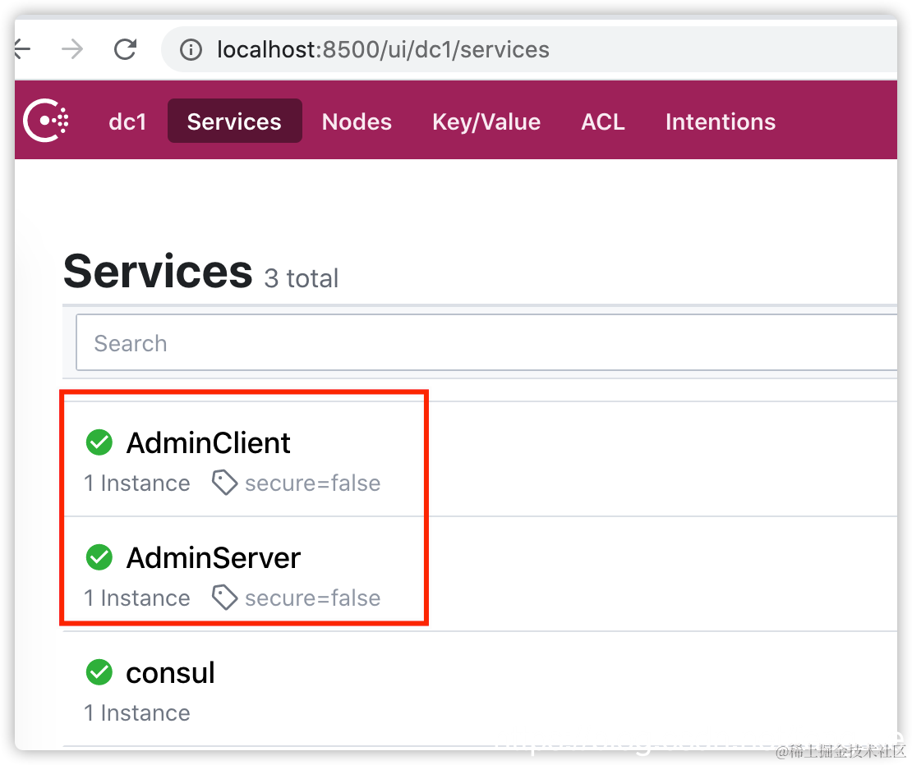
Task: Select the Services tab
Action: (x=234, y=121)
